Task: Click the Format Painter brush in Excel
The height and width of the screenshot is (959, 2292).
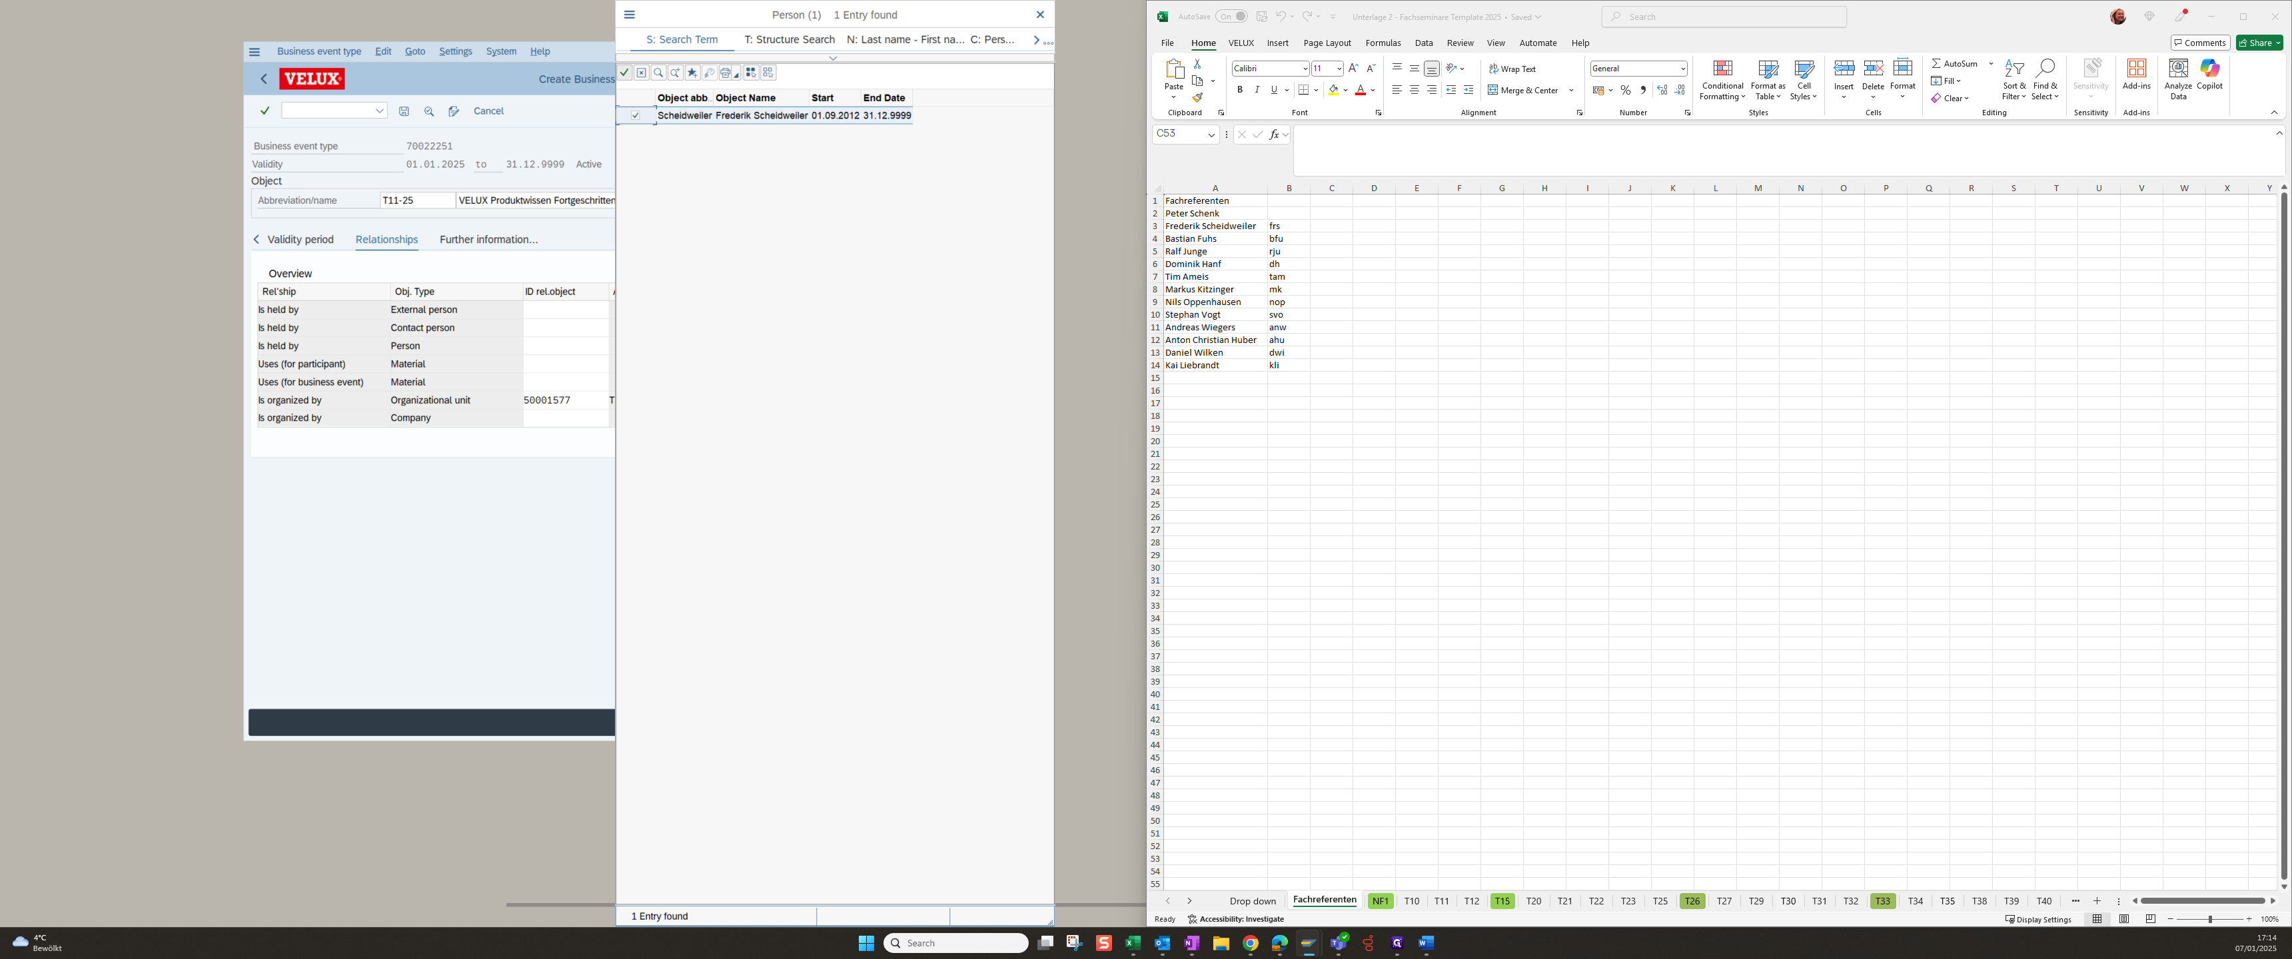Action: 1197,98
